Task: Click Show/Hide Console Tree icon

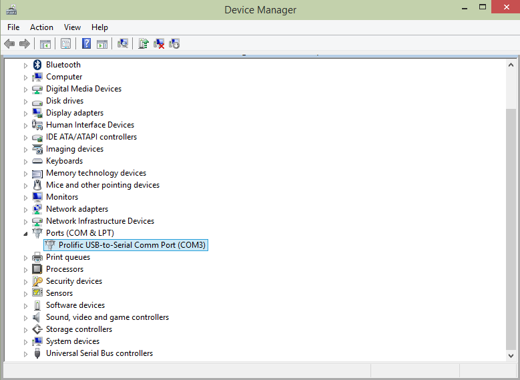Action: point(45,44)
